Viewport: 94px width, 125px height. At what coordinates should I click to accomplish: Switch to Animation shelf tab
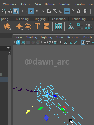point(59,19)
